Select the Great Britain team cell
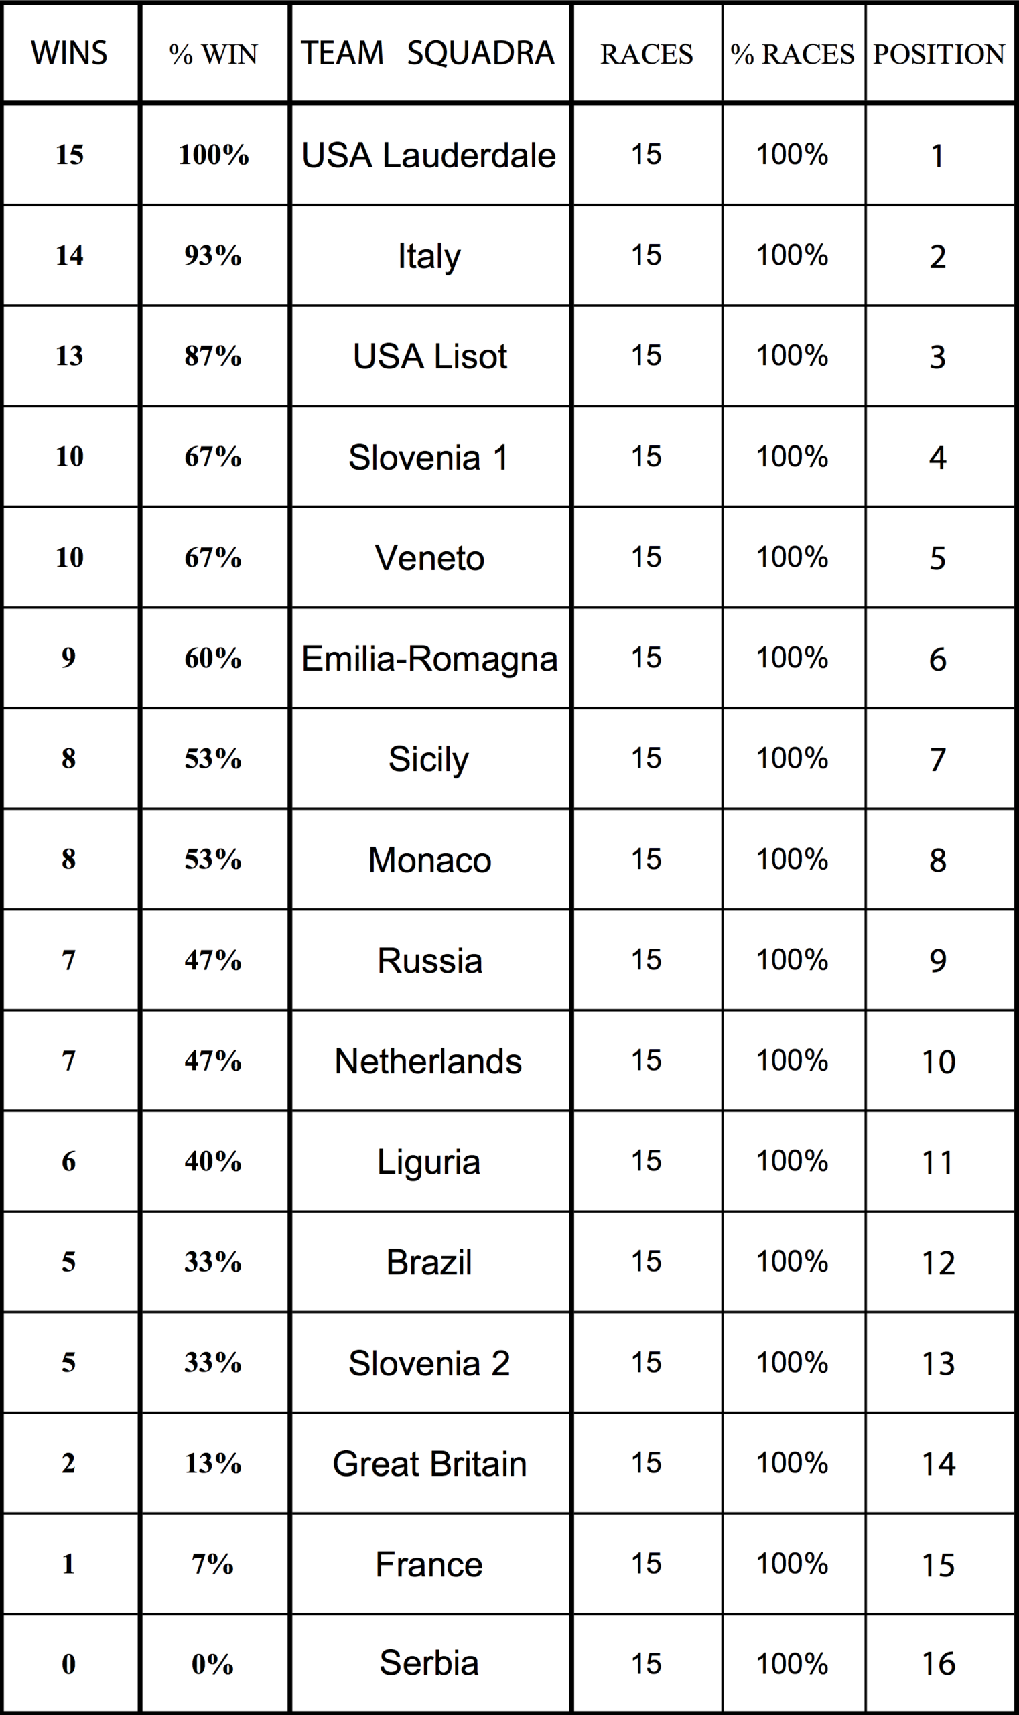The width and height of the screenshot is (1019, 1715). click(430, 1464)
